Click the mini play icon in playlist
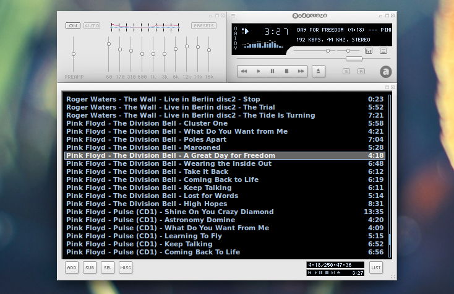 315,272
